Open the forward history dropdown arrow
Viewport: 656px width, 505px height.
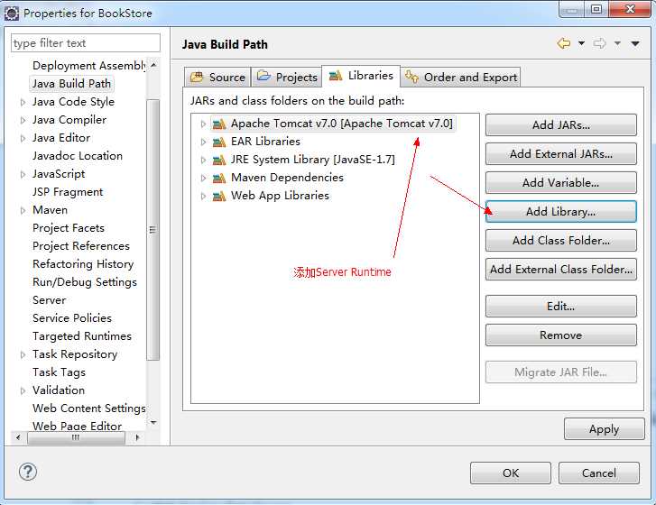pyautogui.click(x=617, y=43)
